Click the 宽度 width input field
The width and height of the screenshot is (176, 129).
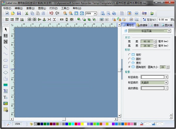147,41
